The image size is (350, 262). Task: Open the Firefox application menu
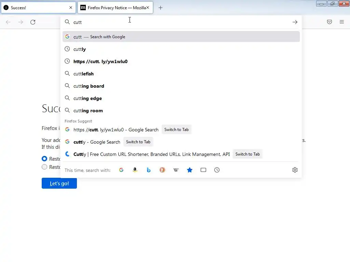click(x=342, y=22)
